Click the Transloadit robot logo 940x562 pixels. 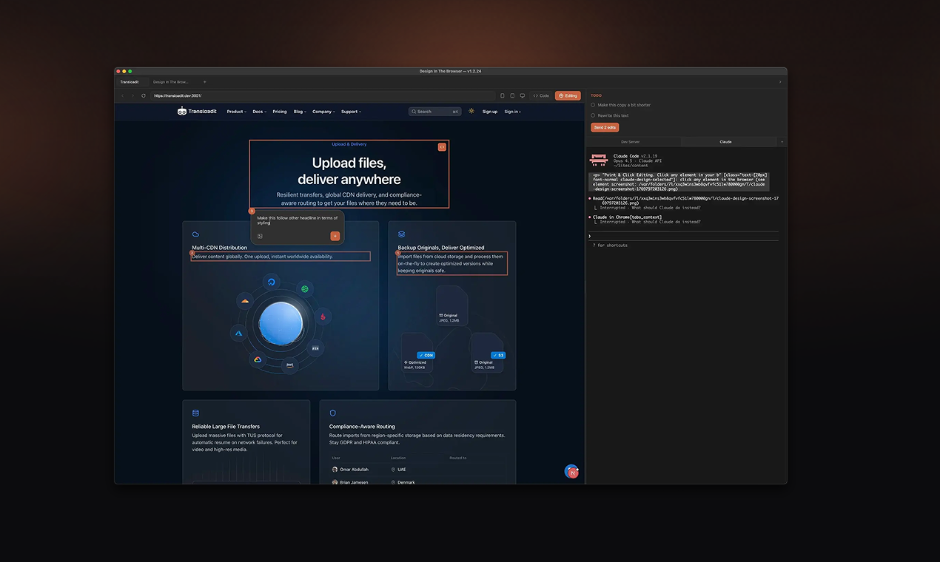click(181, 111)
